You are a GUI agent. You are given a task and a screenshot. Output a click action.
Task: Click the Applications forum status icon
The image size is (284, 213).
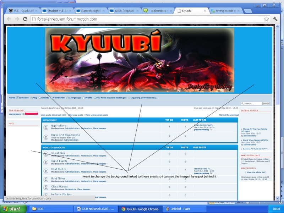point(46,127)
